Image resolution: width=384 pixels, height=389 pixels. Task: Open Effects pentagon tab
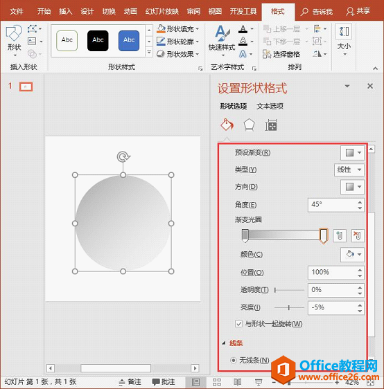tap(249, 125)
